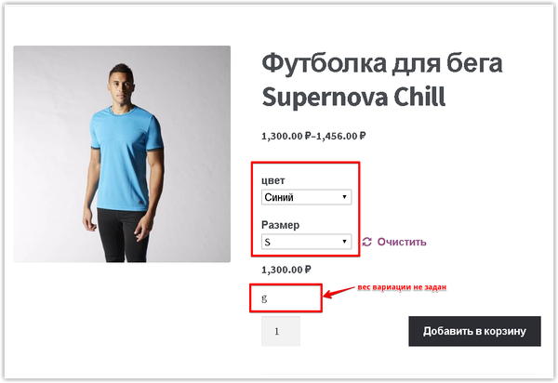Click the weight unit text g
Screen dimensions: 558x383
[x=264, y=298]
